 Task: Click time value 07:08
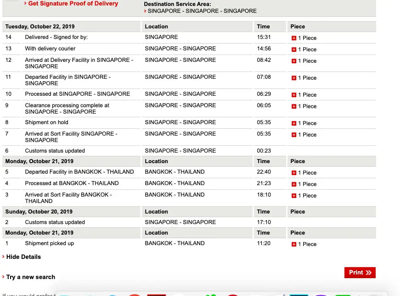tap(264, 77)
